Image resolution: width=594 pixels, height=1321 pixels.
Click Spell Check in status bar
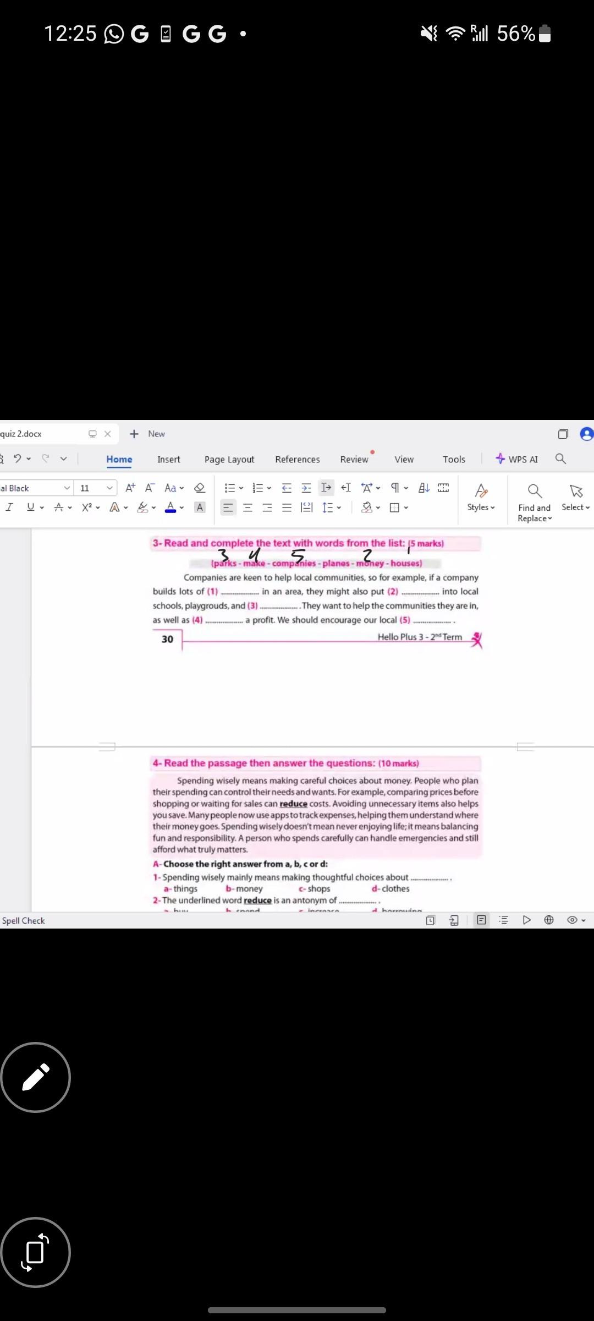click(x=23, y=920)
